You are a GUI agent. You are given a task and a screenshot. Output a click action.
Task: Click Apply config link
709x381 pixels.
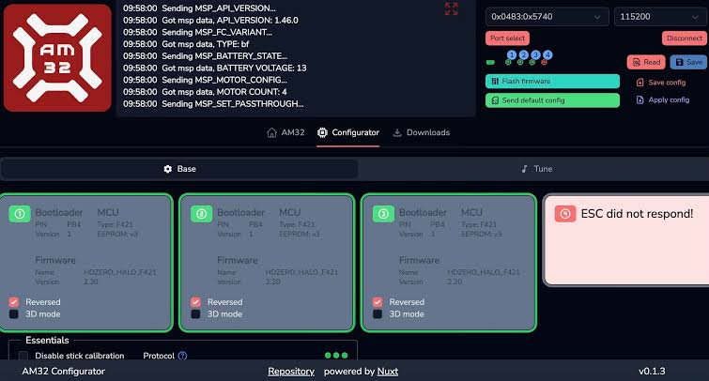[x=663, y=99]
